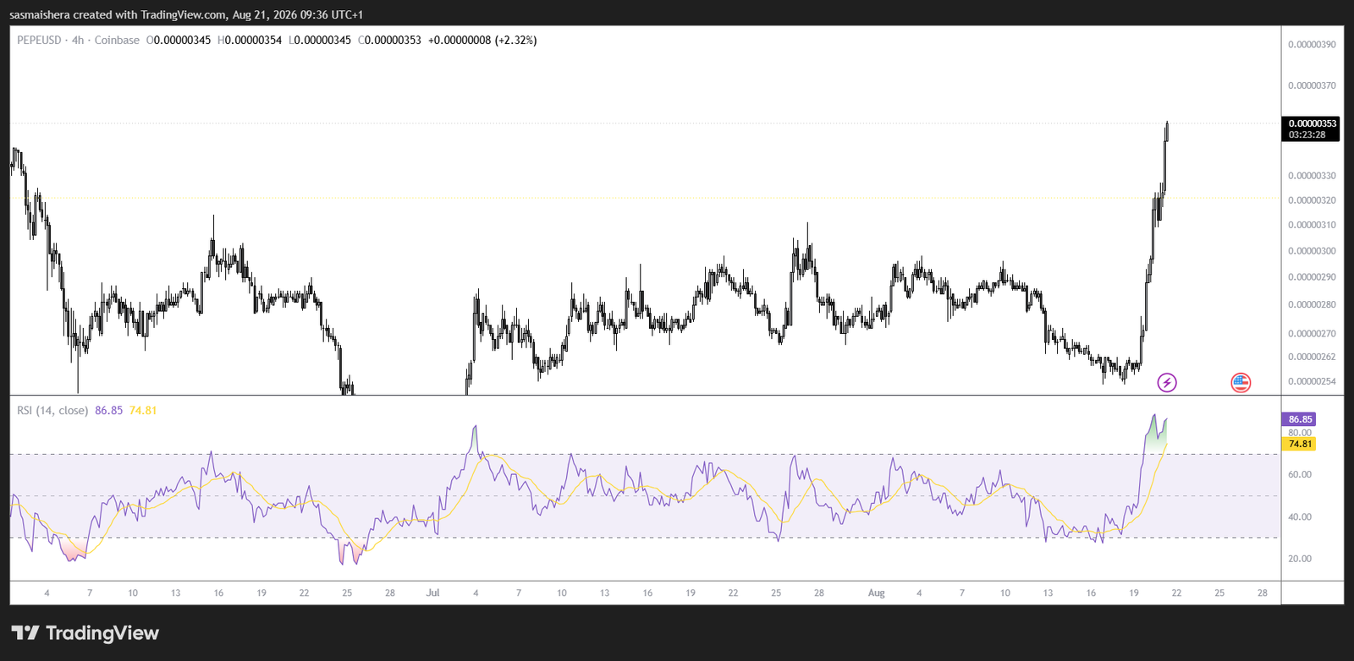Click the 40.00 RSI axis label
Viewport: 1354px width, 661px height.
(x=1300, y=516)
